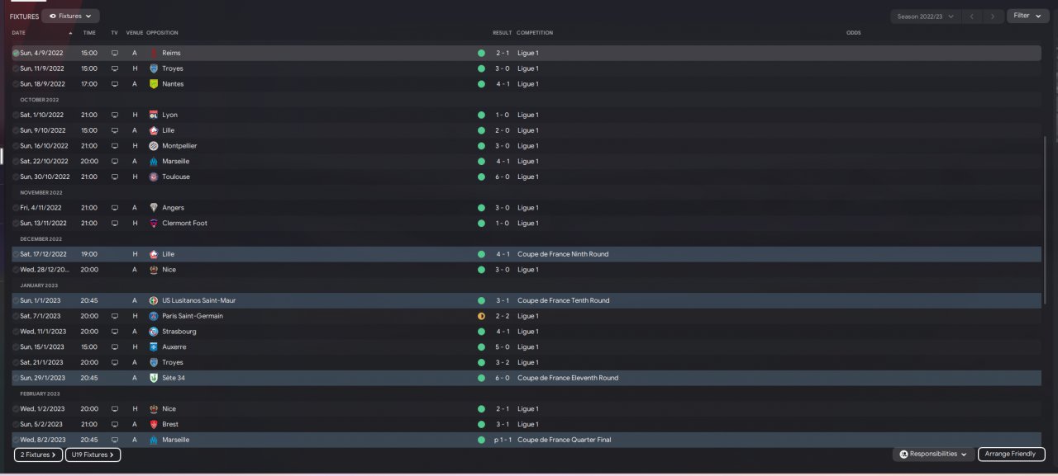
Task: Sort by the Date column header
Action: pyautogui.click(x=19, y=33)
